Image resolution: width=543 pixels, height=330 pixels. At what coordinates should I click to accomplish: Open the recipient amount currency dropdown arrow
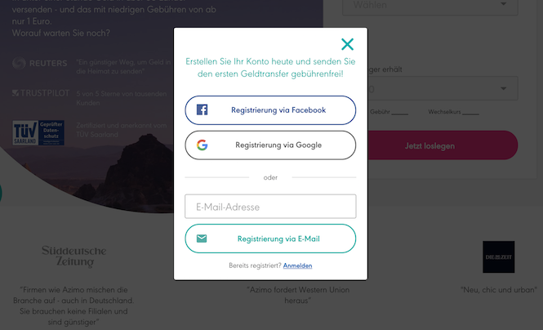pos(504,89)
